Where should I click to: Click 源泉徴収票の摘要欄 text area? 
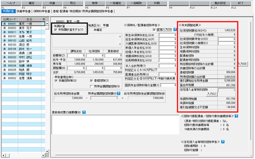click(115, 125)
